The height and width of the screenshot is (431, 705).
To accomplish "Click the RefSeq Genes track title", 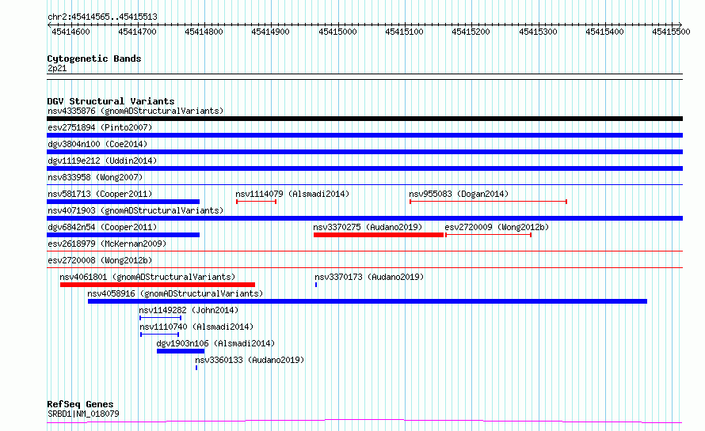I will (x=80, y=404).
